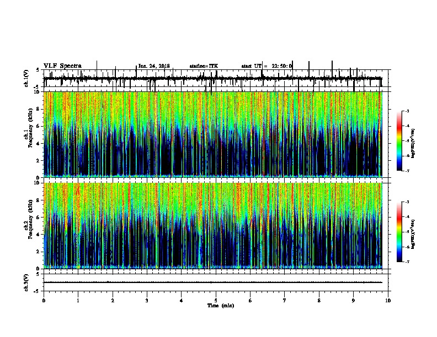Click time axis tick label "5"
The height and width of the screenshot is (337, 437).
pyautogui.click(x=216, y=301)
